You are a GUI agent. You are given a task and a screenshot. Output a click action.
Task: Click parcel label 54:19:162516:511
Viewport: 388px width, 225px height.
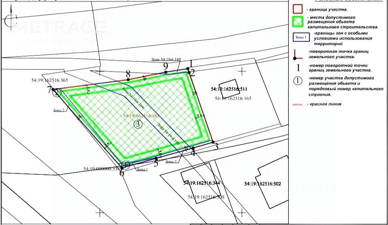[x=229, y=89]
